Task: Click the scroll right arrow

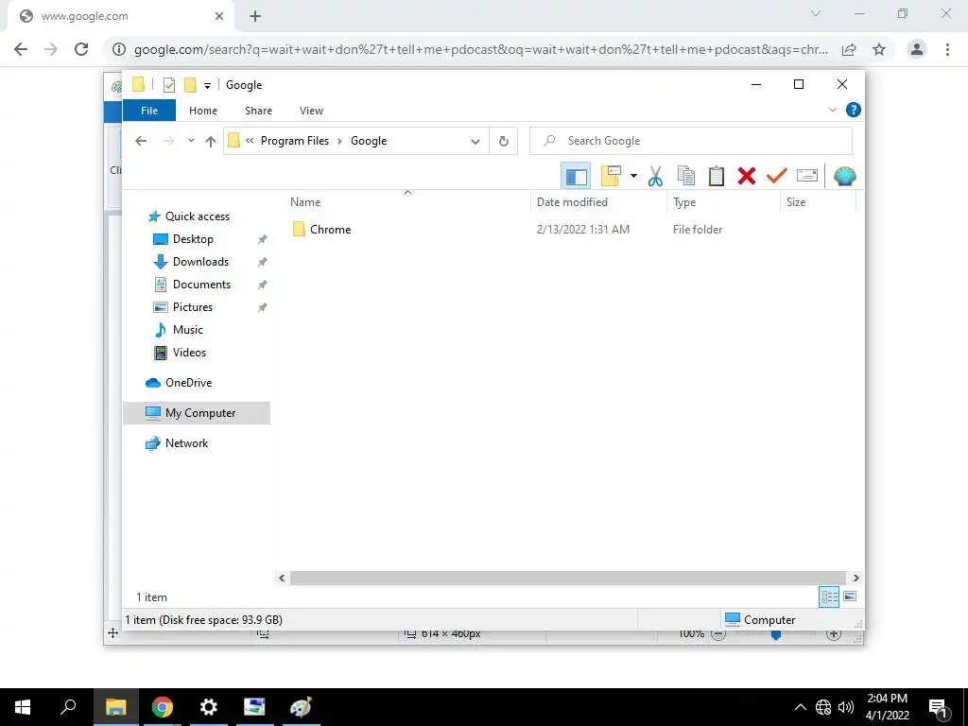Action: pyautogui.click(x=856, y=579)
